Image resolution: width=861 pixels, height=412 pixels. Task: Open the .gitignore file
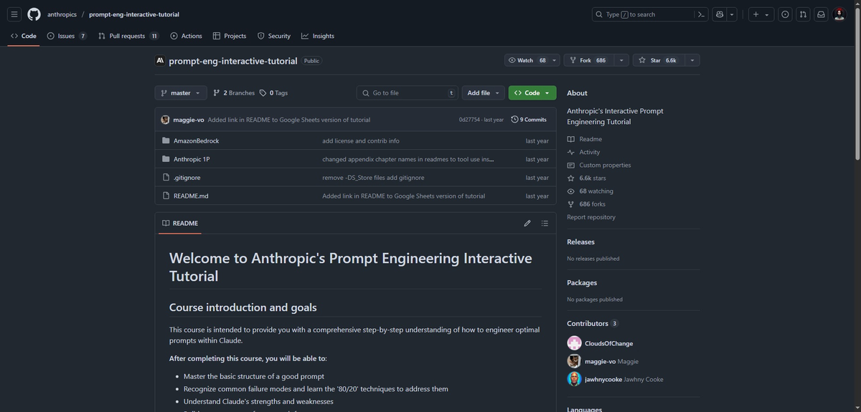coord(187,178)
